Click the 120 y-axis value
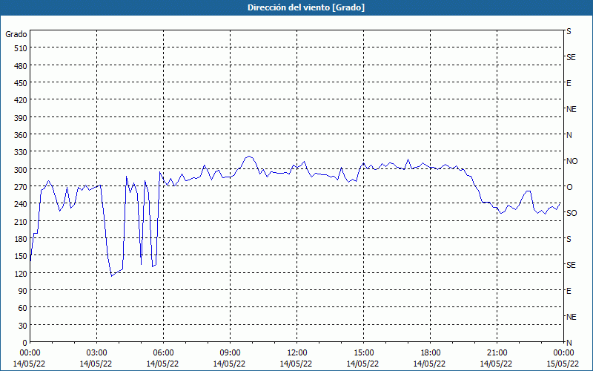 (21, 274)
